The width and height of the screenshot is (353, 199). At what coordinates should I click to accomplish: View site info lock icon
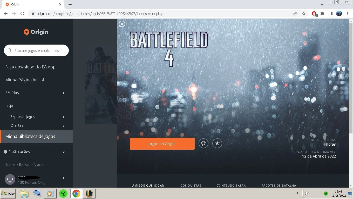pos(32,14)
